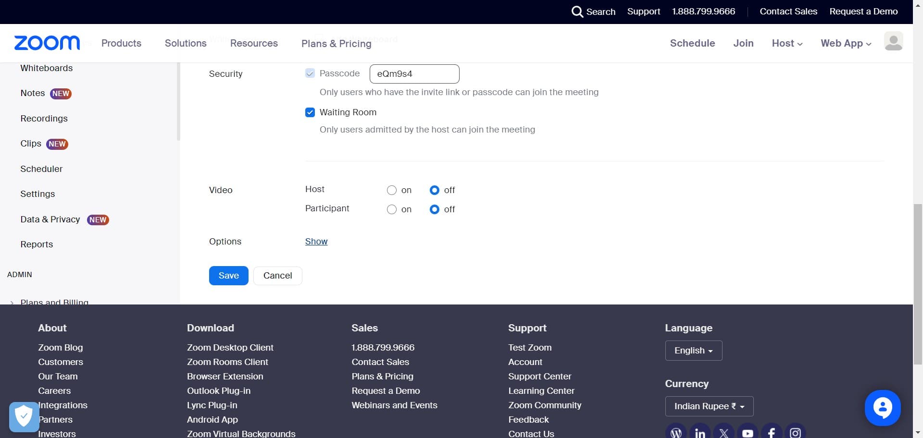
Task: Open the Products menu
Action: 121,43
